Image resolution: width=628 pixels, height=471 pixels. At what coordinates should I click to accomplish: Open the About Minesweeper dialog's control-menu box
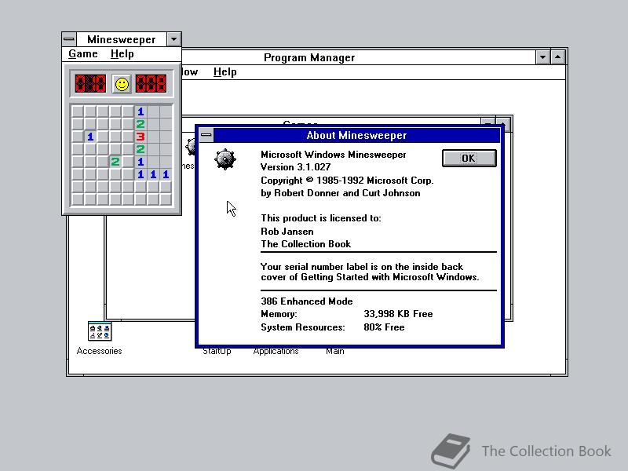206,134
